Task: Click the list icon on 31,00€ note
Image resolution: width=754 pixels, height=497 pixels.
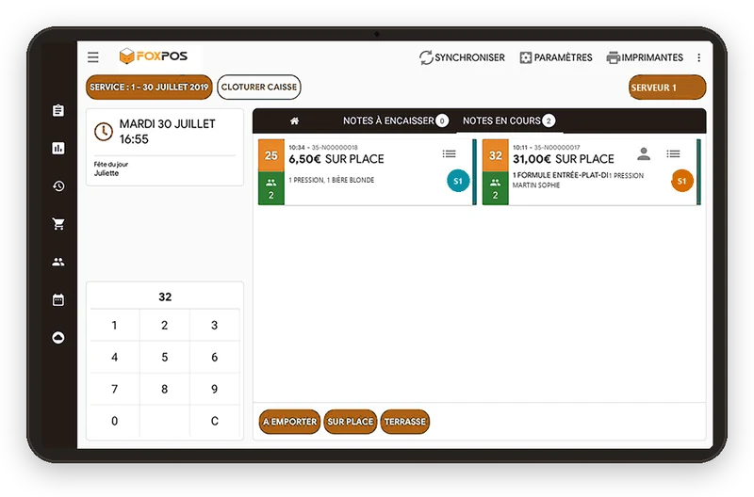Action: tap(673, 153)
